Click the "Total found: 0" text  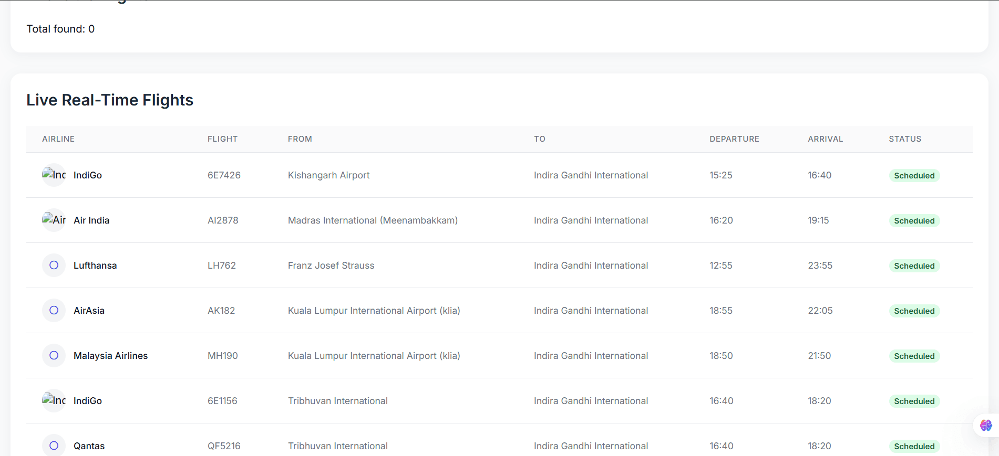click(60, 29)
